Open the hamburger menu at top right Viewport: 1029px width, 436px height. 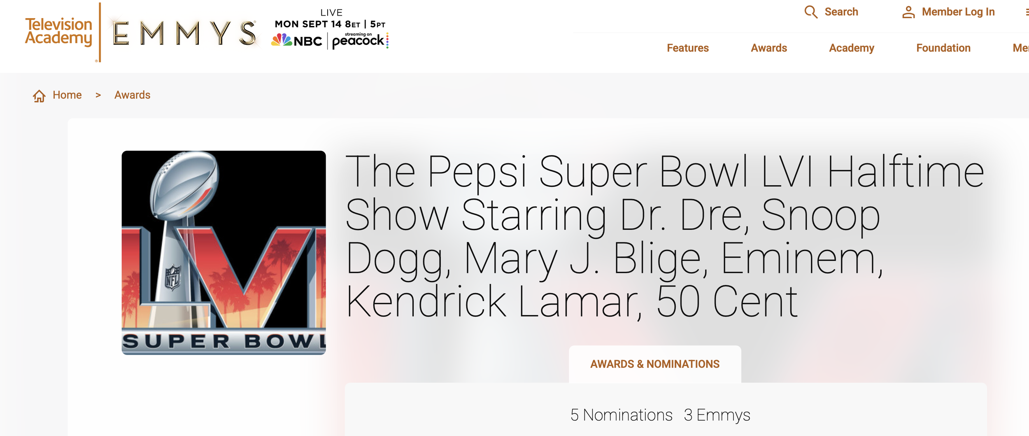[x=1027, y=12]
